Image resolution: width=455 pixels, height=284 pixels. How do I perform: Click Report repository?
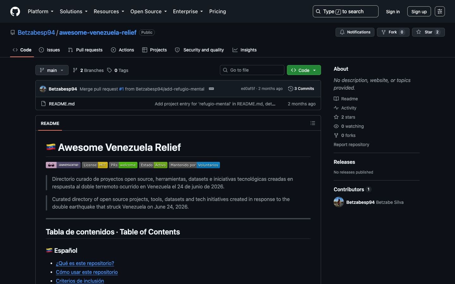pos(351,145)
